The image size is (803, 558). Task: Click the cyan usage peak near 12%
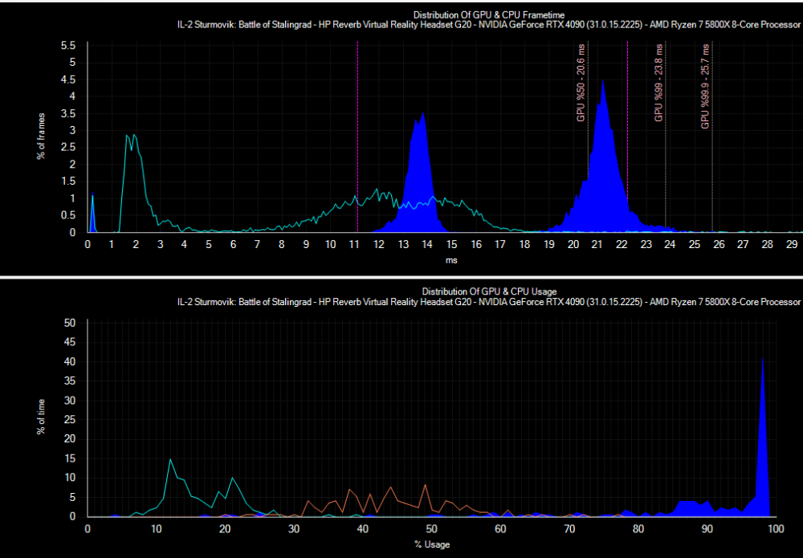click(170, 460)
